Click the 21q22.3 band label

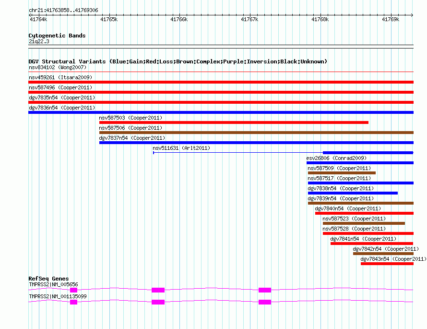(39, 41)
